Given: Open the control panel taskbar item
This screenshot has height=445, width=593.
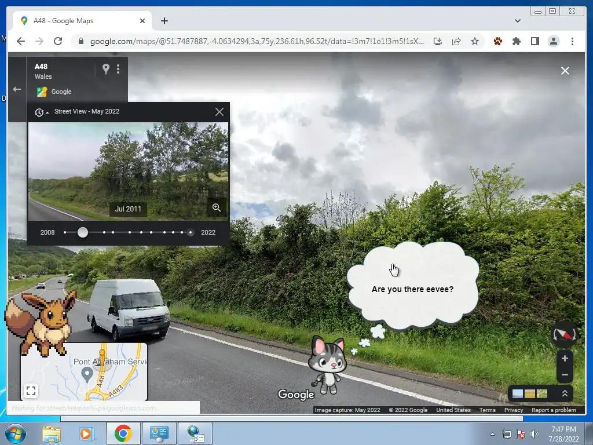Looking at the screenshot, I should point(159,433).
